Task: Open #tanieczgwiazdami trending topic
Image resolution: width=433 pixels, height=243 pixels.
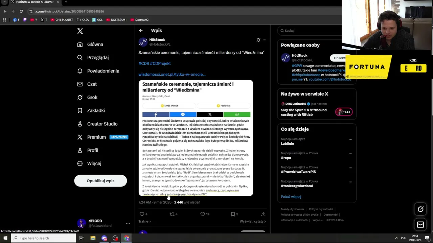Action: (297, 186)
